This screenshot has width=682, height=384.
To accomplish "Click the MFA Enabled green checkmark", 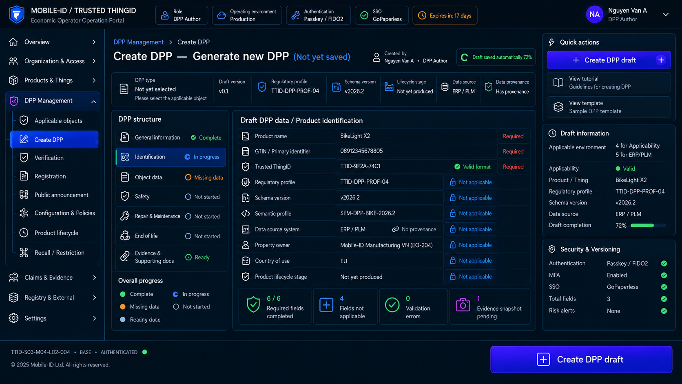I will (664, 275).
